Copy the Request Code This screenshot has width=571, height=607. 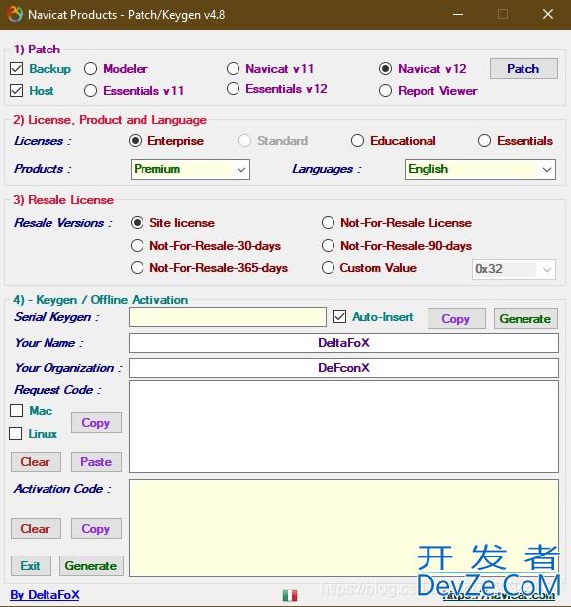[x=96, y=423]
